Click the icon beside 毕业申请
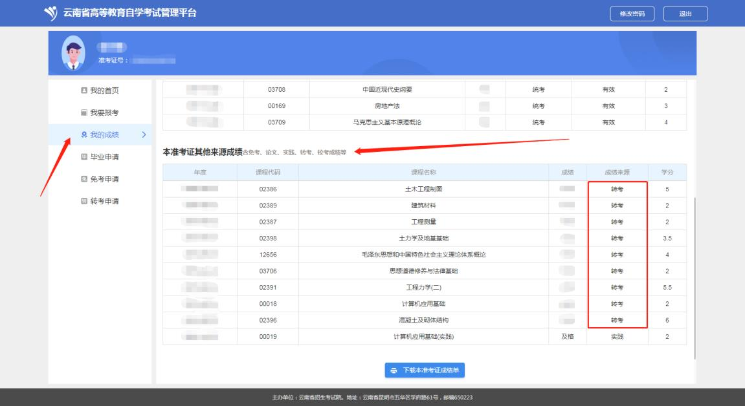Image resolution: width=745 pixels, height=406 pixels. [x=83, y=156]
